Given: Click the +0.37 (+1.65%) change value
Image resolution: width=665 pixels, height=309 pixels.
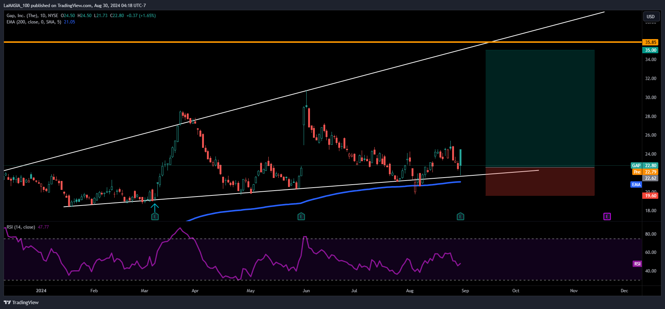Looking at the screenshot, I should click(141, 16).
